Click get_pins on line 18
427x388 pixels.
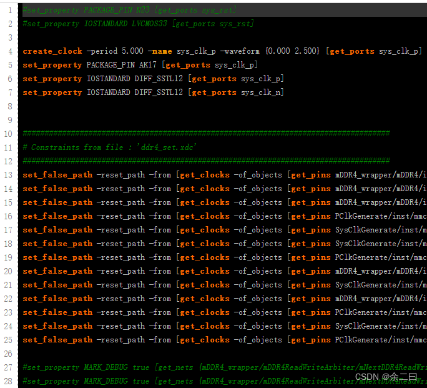(x=311, y=244)
